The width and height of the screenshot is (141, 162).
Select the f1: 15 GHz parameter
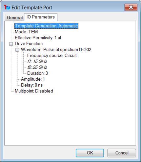[37, 61]
